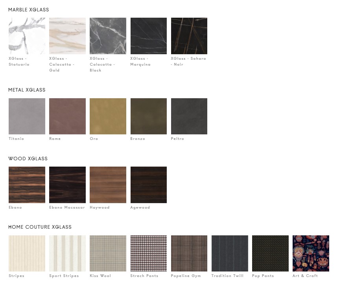341x288 pixels.
Task: Pick the Haywood wood finish
Action: (x=108, y=185)
